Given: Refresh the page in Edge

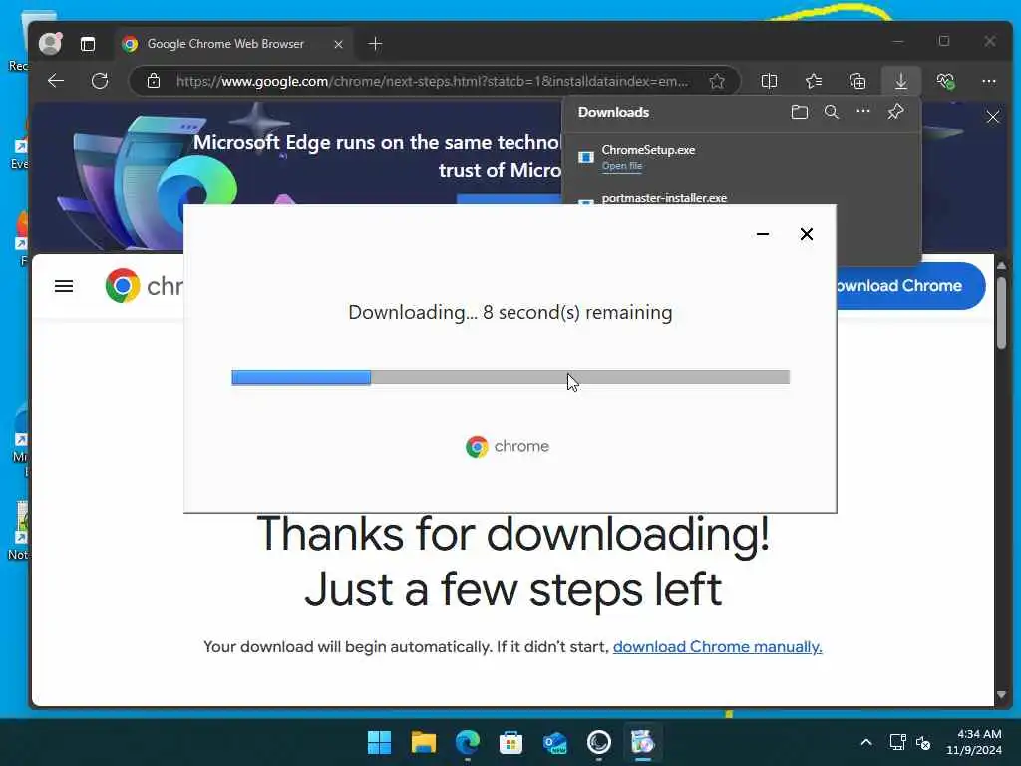Looking at the screenshot, I should tap(100, 81).
